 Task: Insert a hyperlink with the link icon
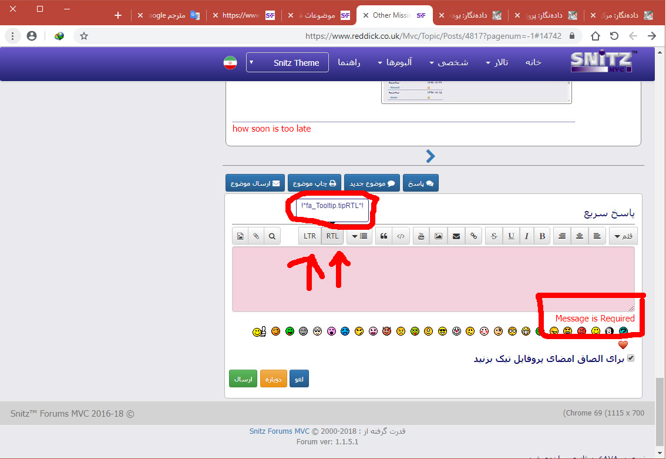[473, 236]
